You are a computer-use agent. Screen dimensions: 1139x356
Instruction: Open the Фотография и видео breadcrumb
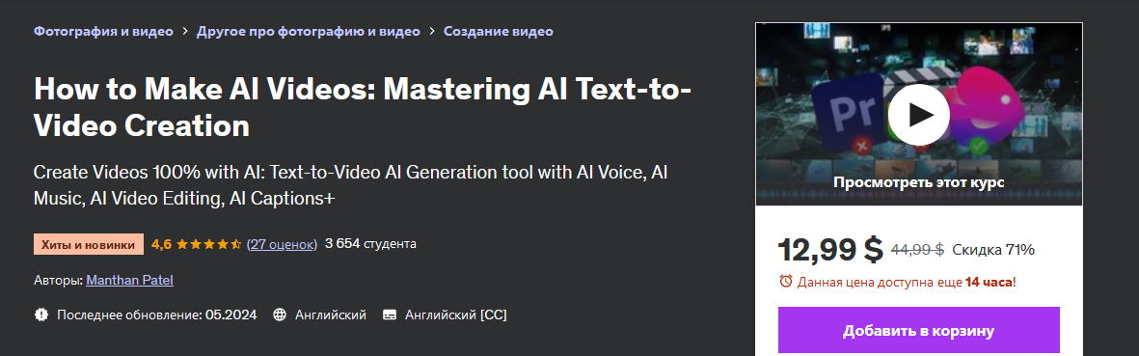tap(104, 31)
